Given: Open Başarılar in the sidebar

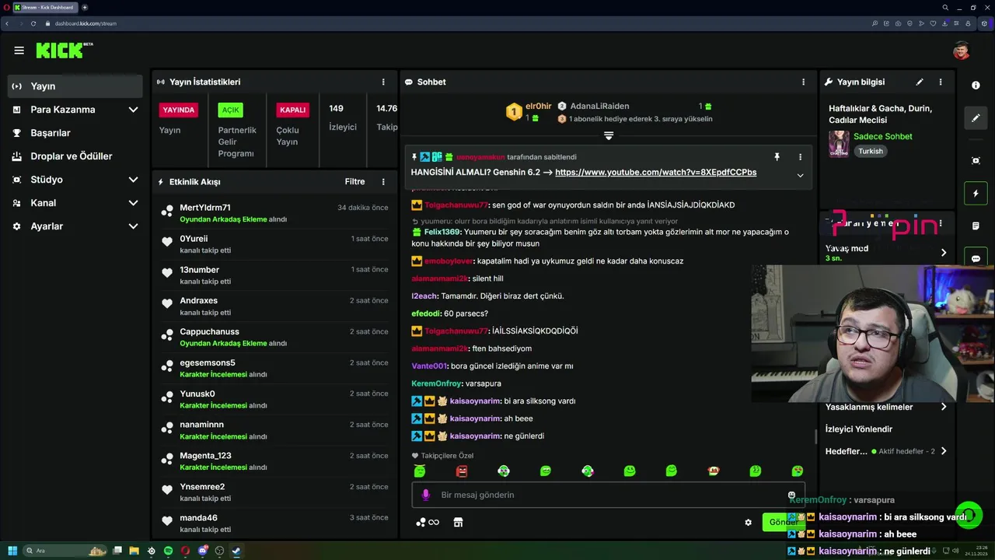Looking at the screenshot, I should click(75, 133).
